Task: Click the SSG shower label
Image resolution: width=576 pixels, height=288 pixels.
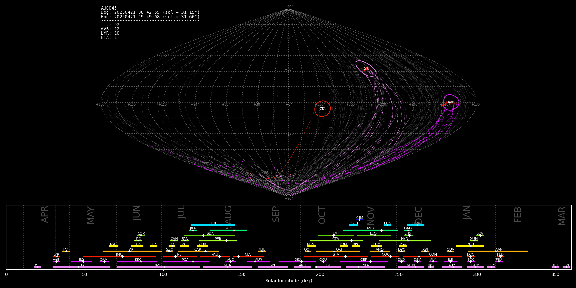Action: point(138,260)
